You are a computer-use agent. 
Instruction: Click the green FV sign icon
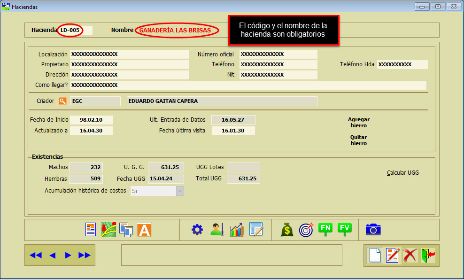345,229
